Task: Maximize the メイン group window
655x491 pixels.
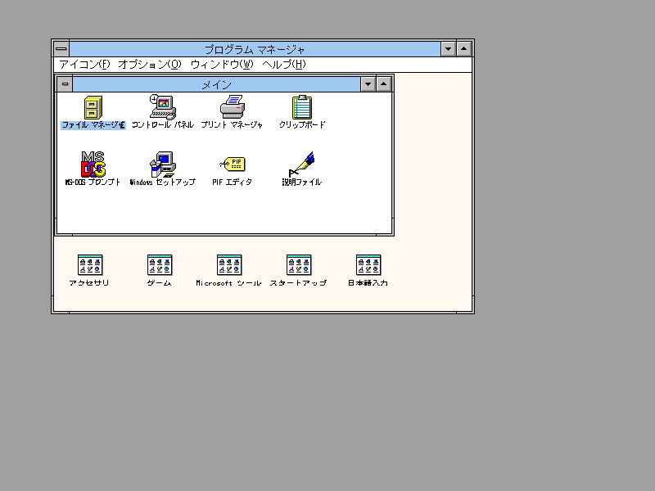Action: click(384, 84)
